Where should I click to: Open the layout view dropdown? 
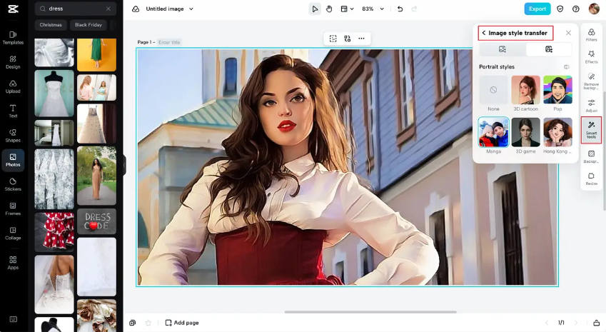(347, 9)
